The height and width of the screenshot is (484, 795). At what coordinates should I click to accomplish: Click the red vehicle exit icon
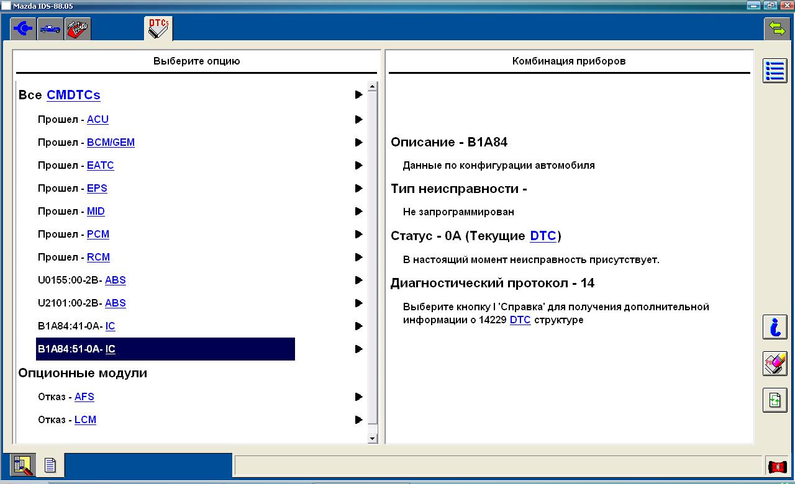(x=777, y=466)
